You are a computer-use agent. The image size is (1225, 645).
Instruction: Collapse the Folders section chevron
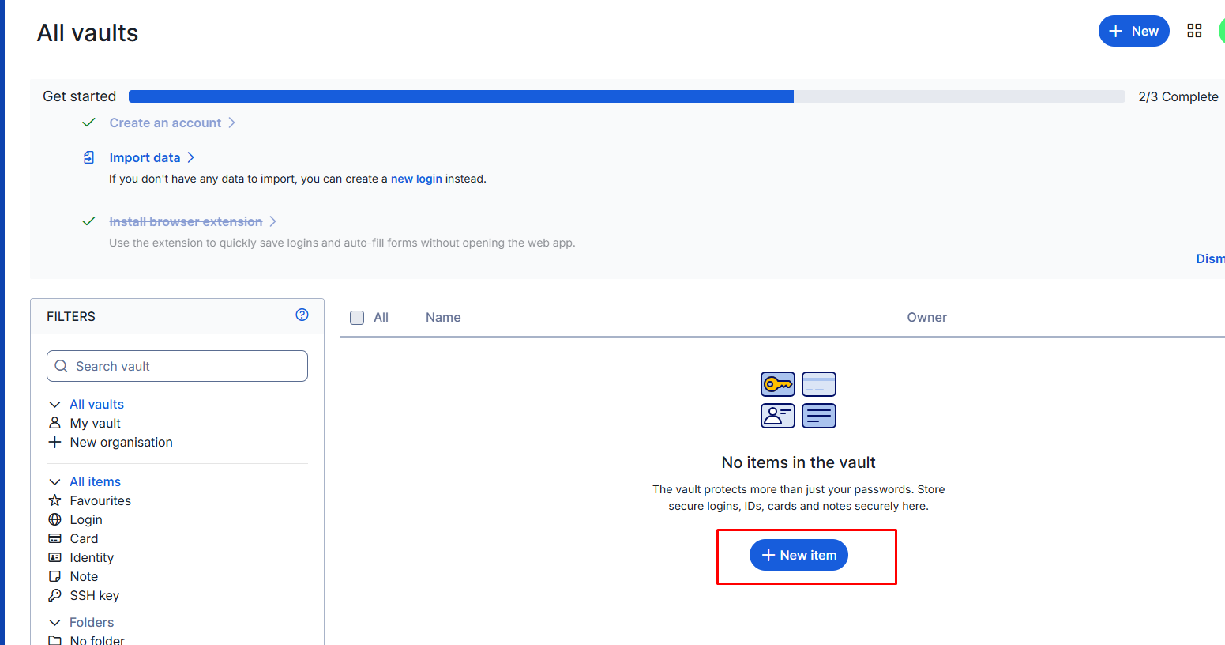click(54, 623)
